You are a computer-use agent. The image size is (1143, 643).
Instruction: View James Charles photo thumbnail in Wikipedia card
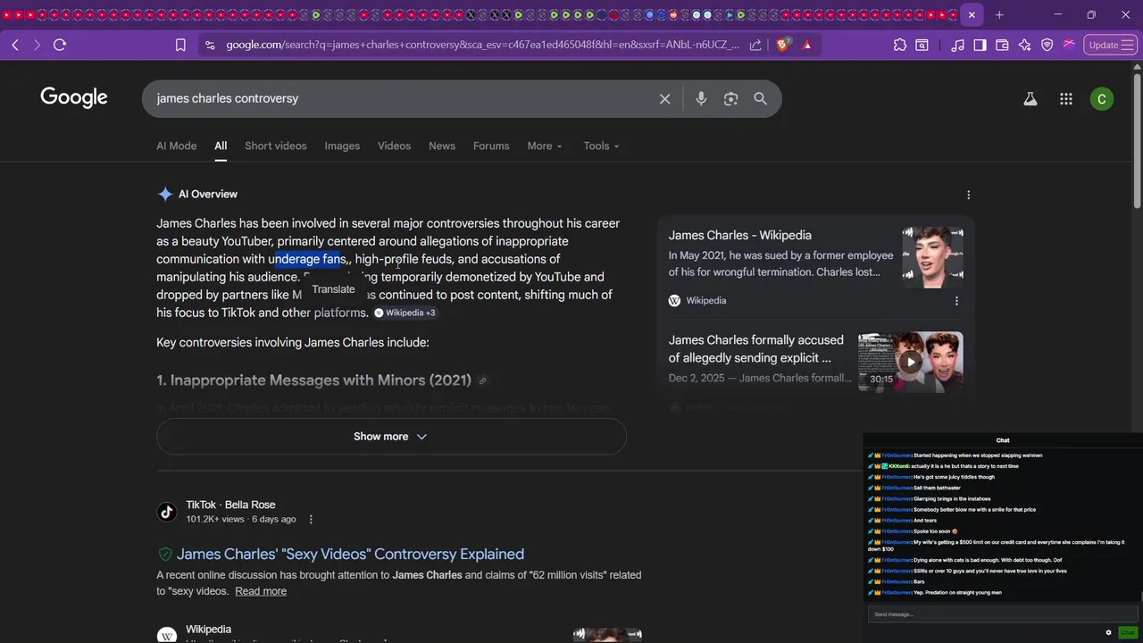[932, 257]
